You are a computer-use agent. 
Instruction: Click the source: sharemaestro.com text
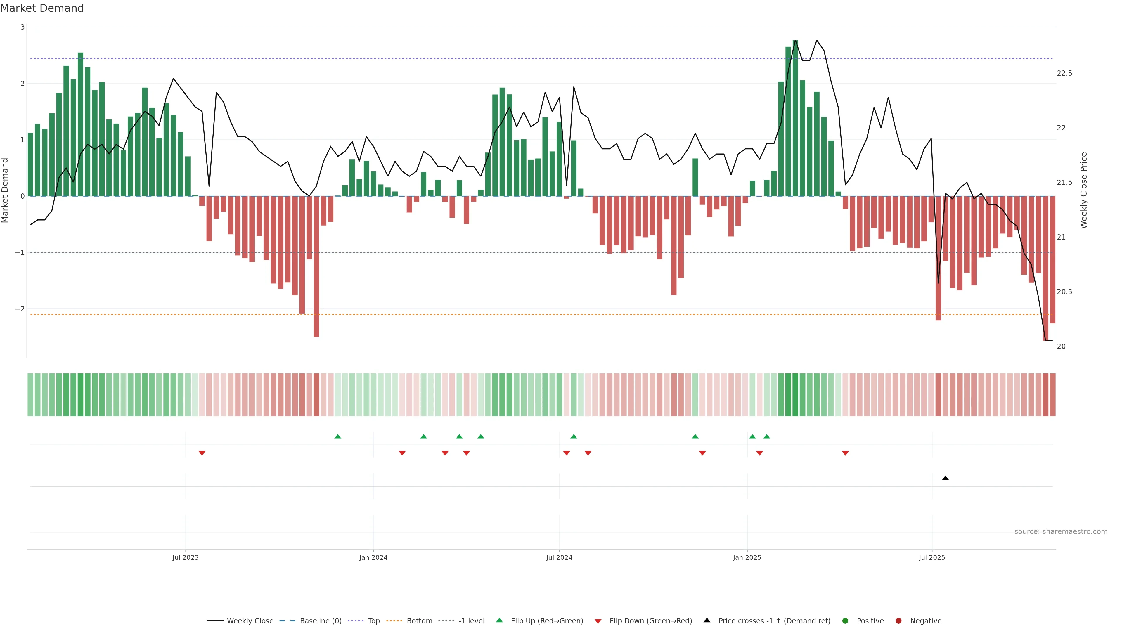click(x=1061, y=532)
